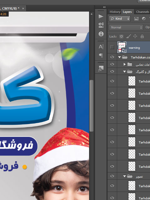Open the Character panel icon
This screenshot has height=200, width=150.
101,47
